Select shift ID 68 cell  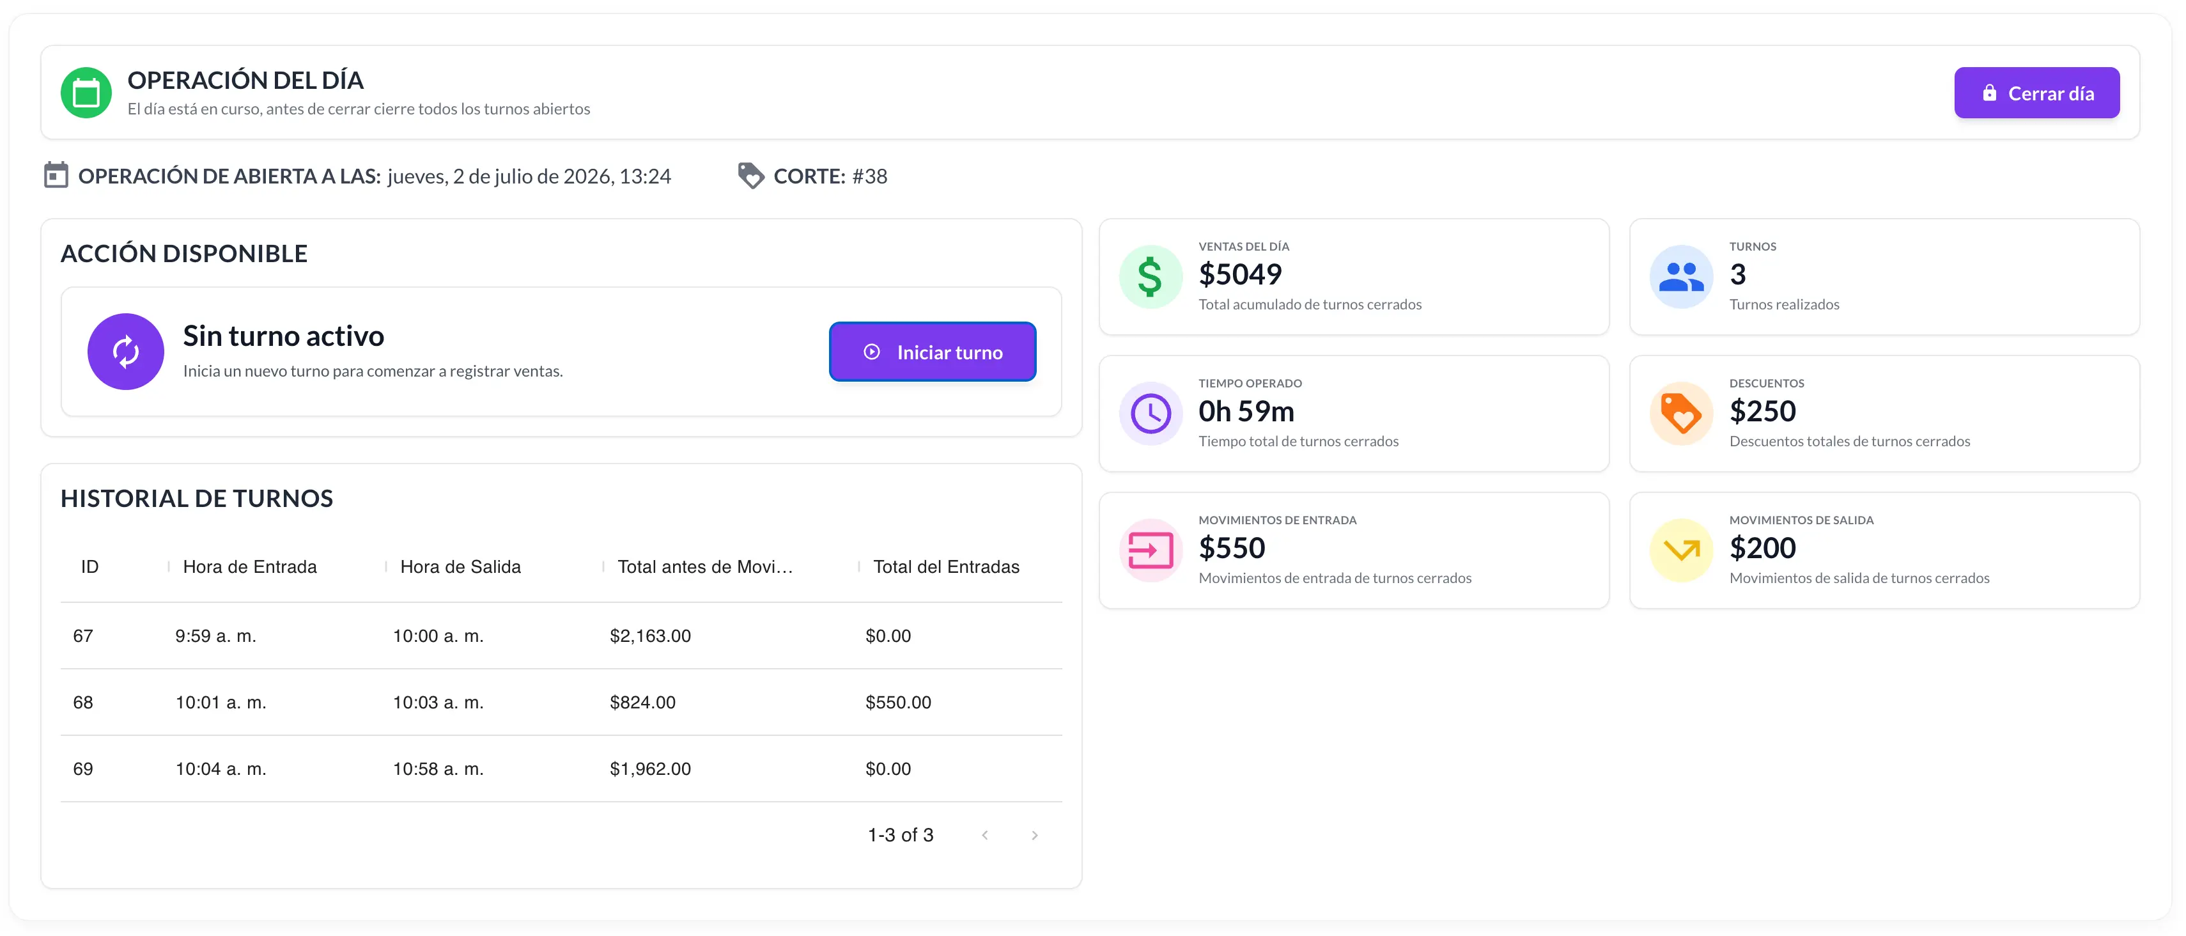[x=83, y=703]
